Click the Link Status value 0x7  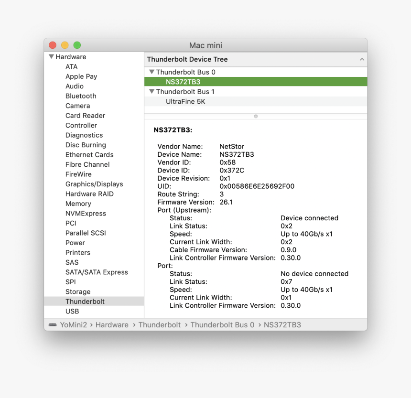click(286, 282)
